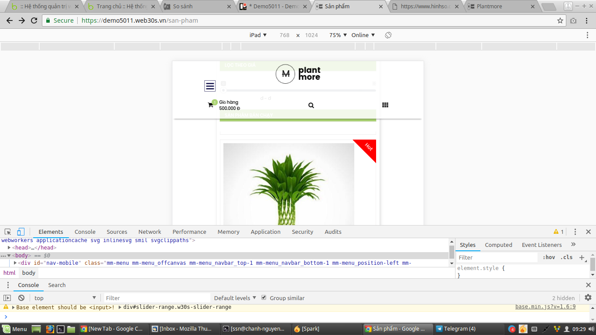Image resolution: width=596 pixels, height=335 pixels.
Task: Switch to the Network tab
Action: tap(150, 232)
